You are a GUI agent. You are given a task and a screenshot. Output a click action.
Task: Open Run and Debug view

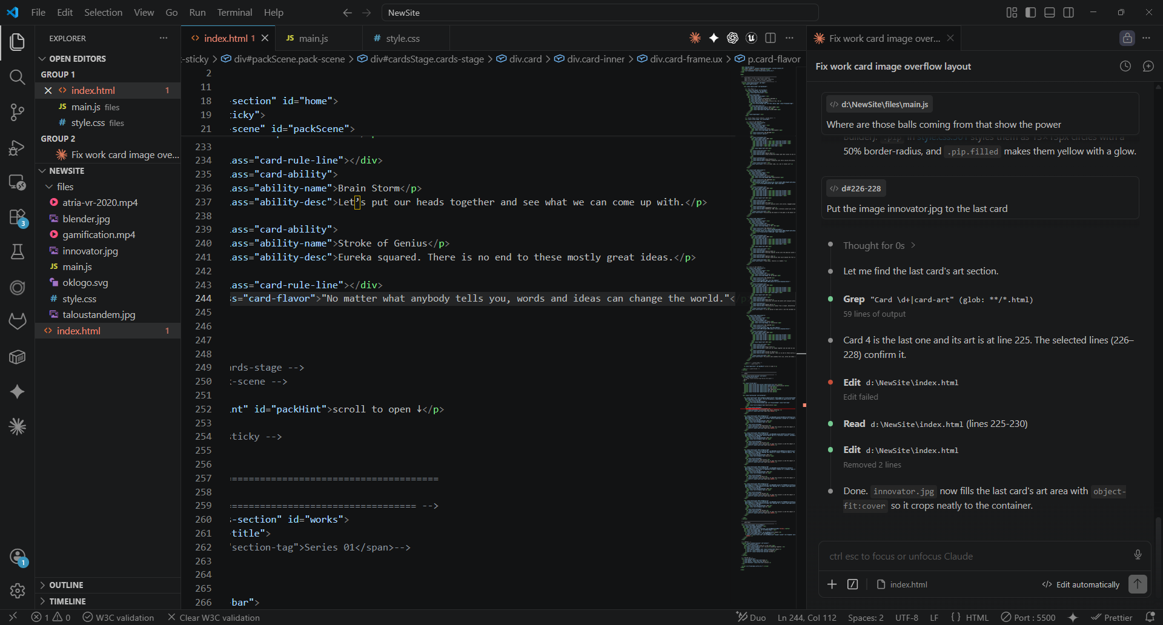[18, 147]
